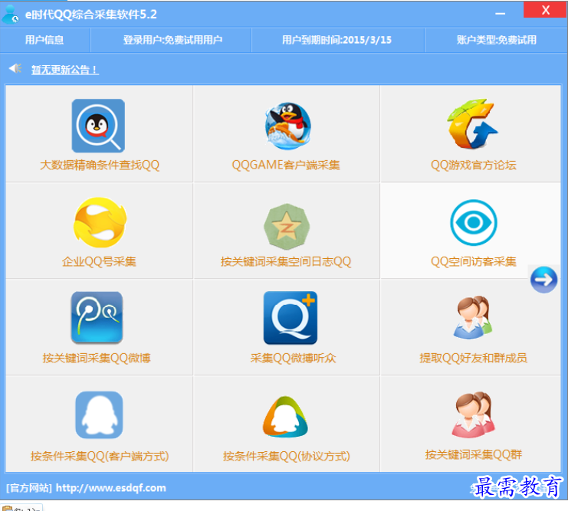Click the eye icon for QQ空间访客采集
Screen dimensions: 568x511
(x=473, y=222)
